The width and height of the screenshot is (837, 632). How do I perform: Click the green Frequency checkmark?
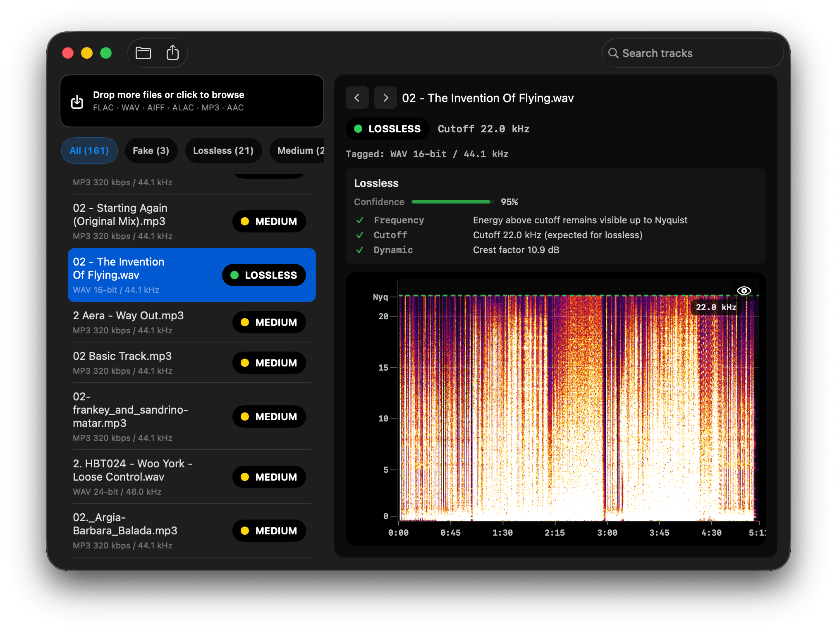pos(360,220)
